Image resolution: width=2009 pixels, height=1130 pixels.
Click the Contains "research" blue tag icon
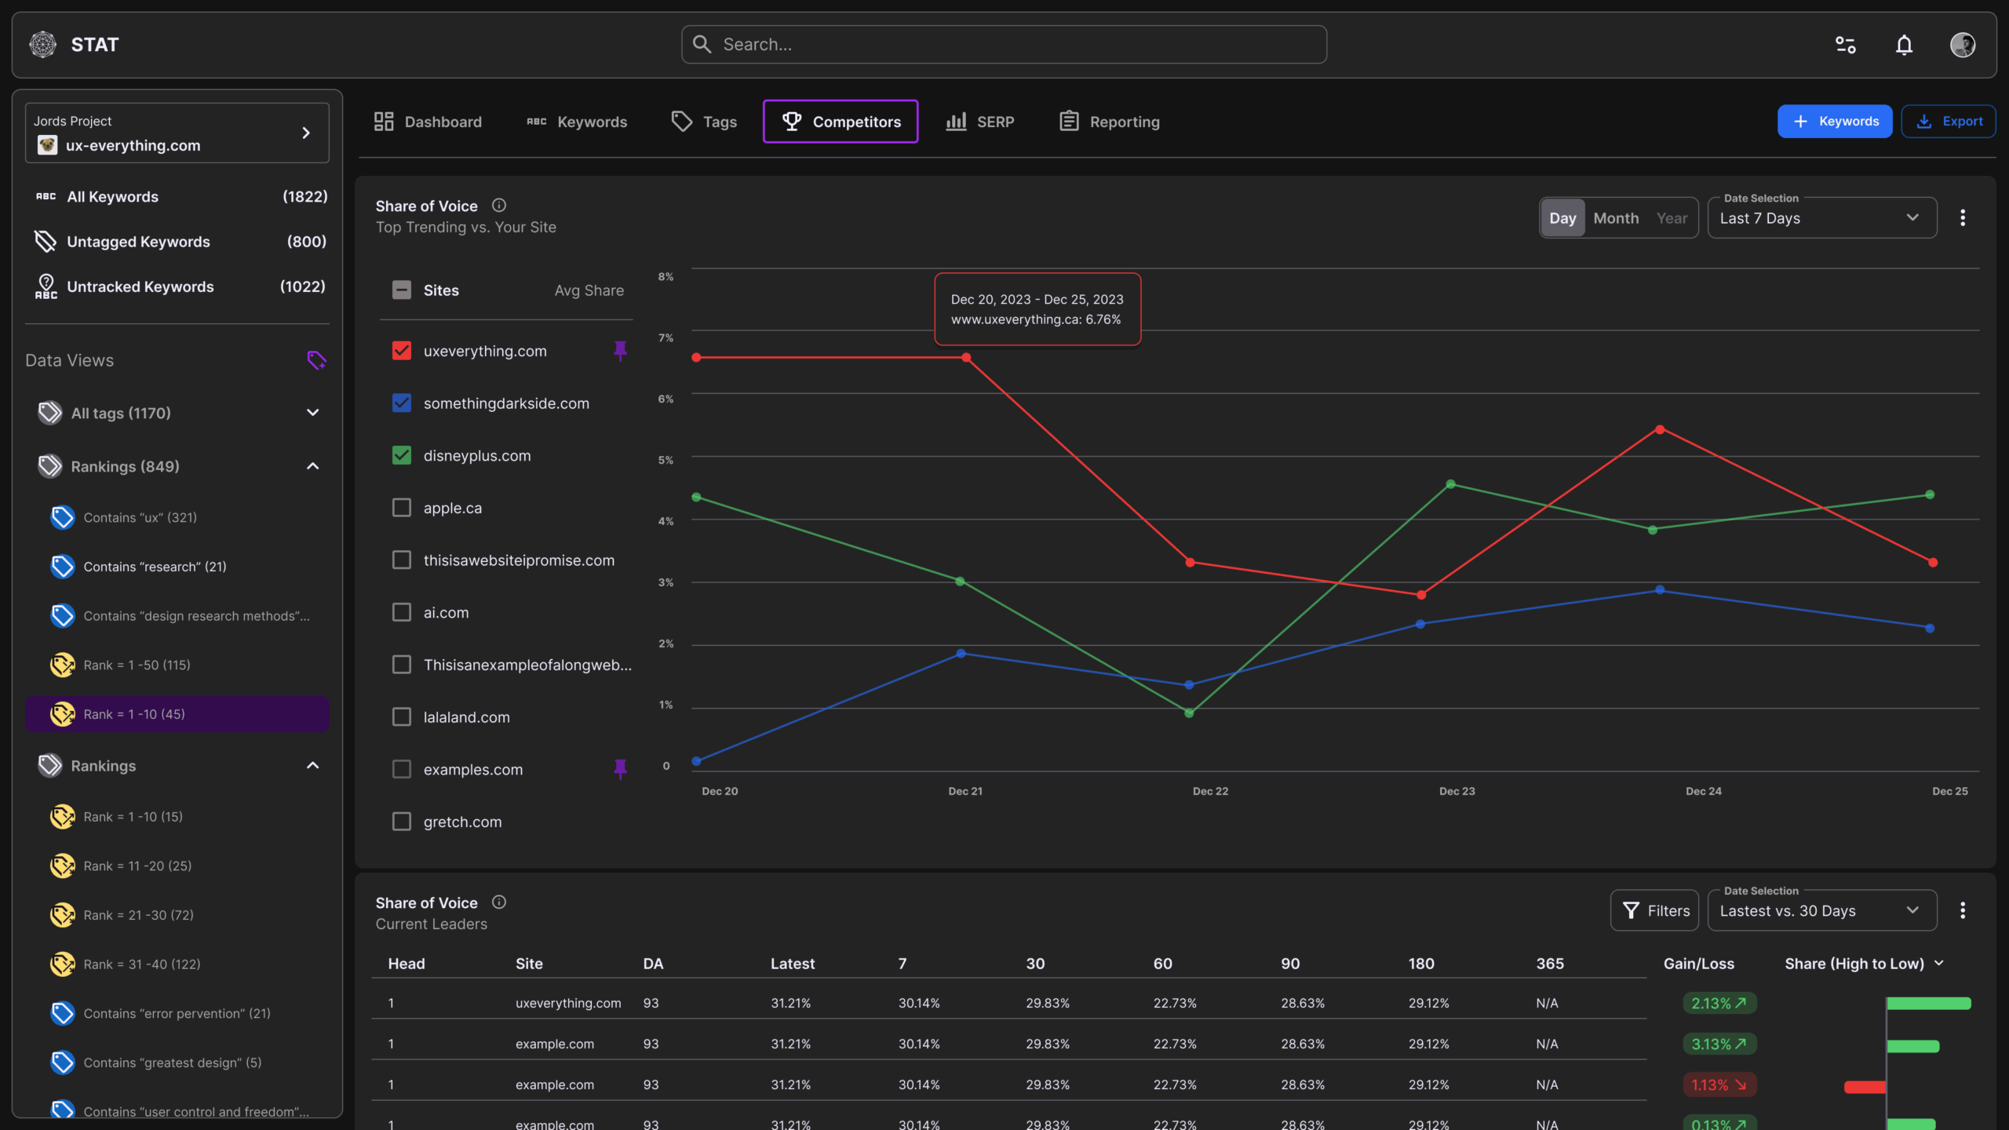(x=62, y=567)
